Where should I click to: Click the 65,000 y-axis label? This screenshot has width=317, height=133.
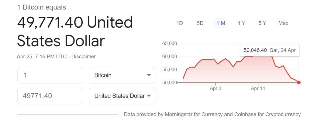pyautogui.click(x=169, y=43)
